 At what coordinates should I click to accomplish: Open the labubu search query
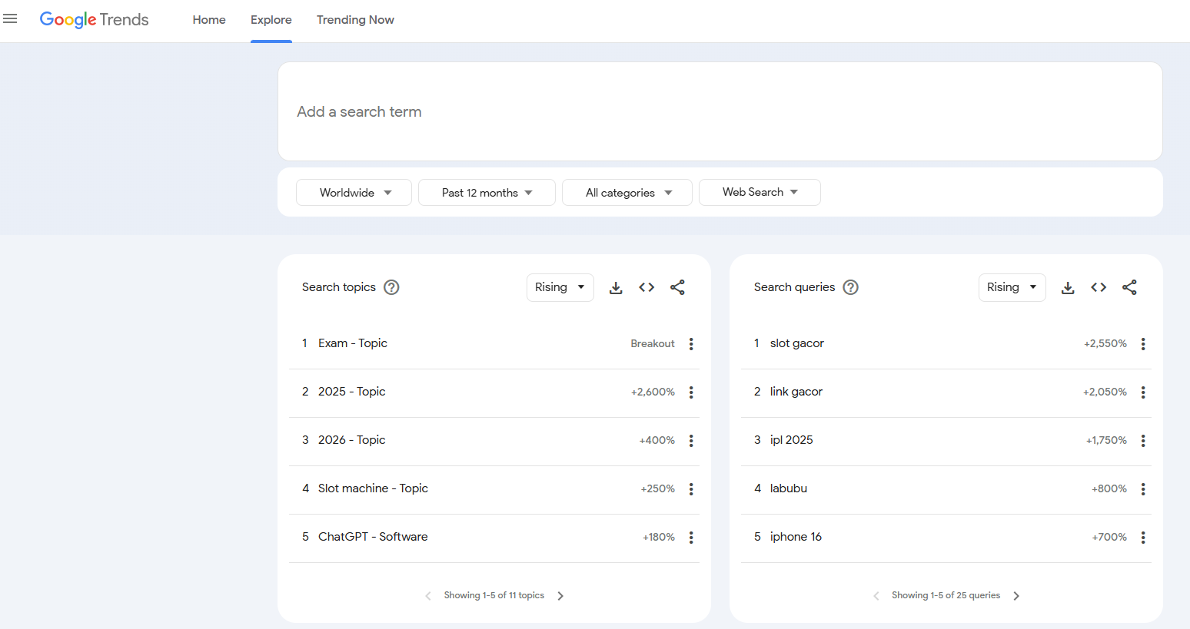pos(789,488)
